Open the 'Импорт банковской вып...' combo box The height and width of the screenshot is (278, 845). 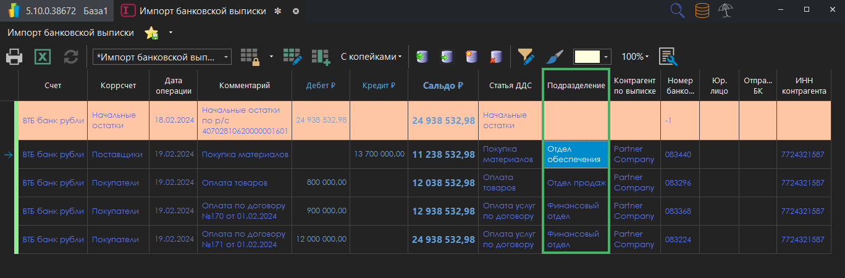[162, 57]
